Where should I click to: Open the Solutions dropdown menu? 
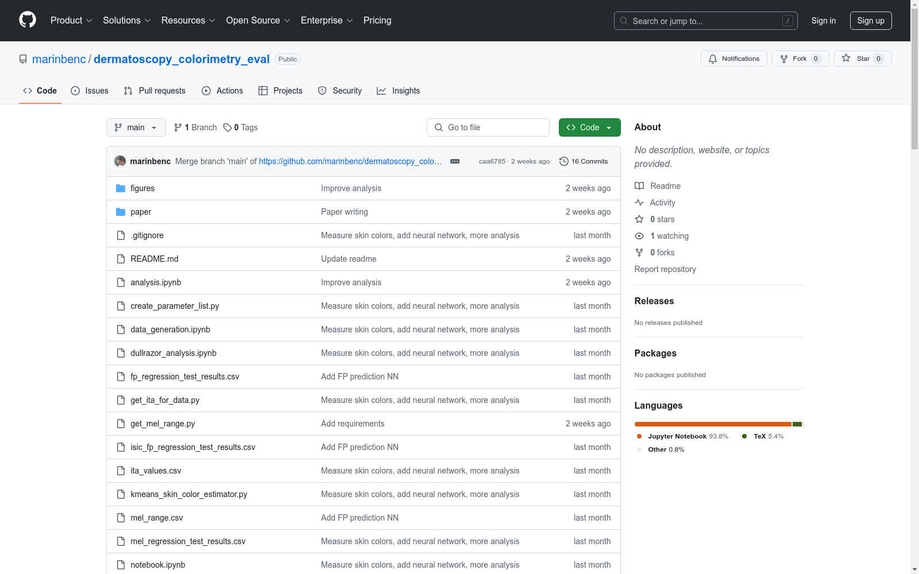pos(127,21)
